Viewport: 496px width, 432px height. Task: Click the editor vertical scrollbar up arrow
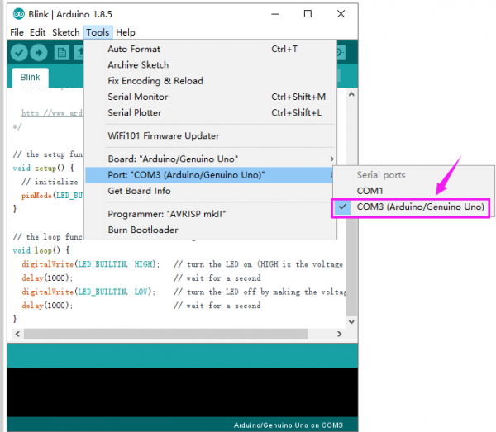[351, 94]
